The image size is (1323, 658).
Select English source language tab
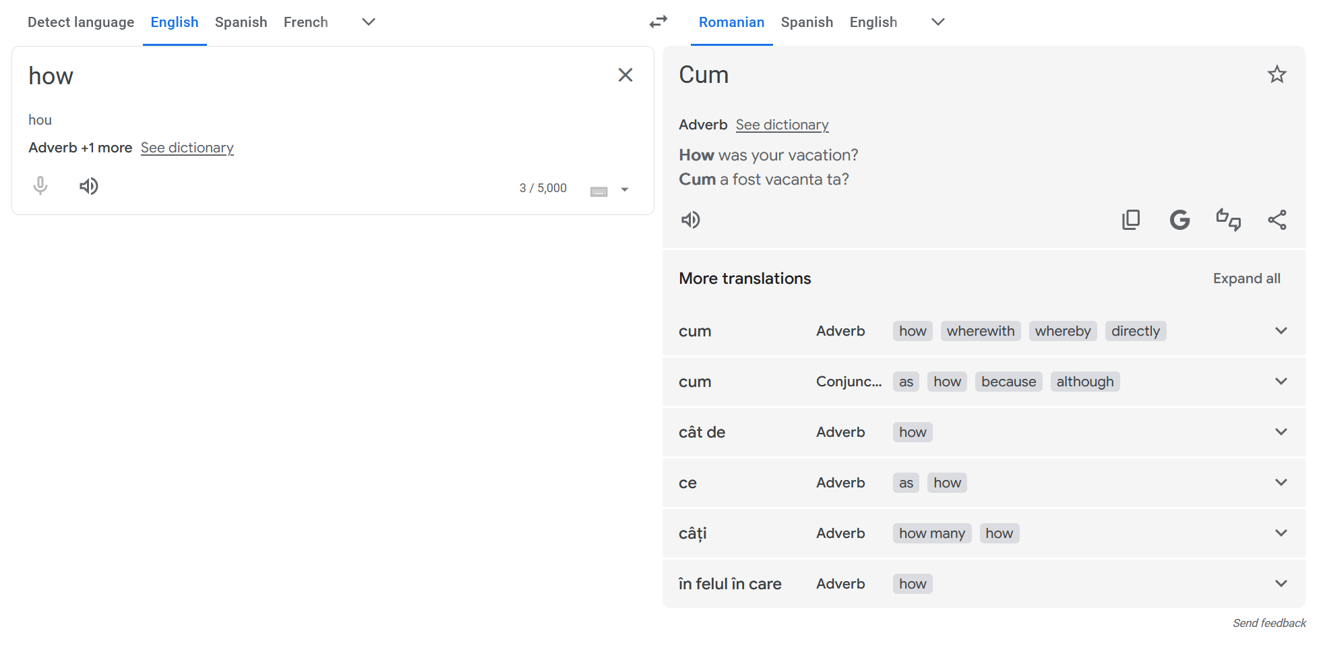pyautogui.click(x=175, y=22)
